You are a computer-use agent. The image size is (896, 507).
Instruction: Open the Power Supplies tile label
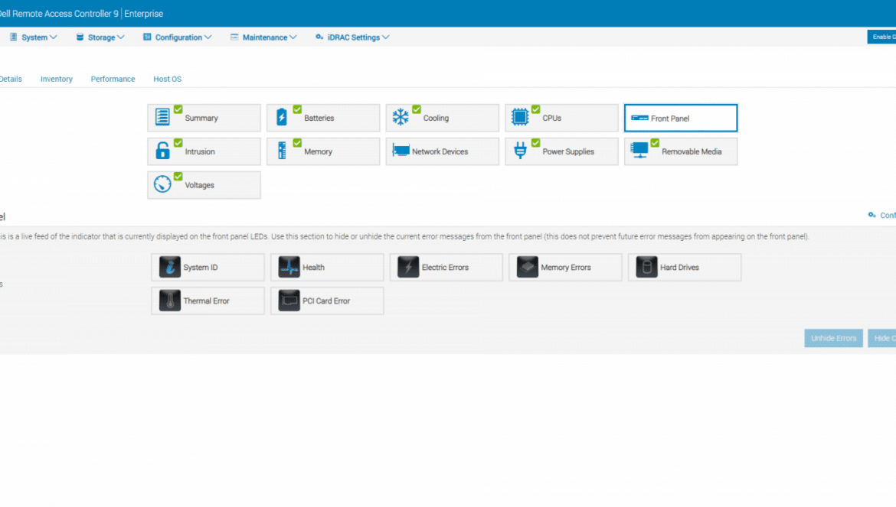[568, 151]
